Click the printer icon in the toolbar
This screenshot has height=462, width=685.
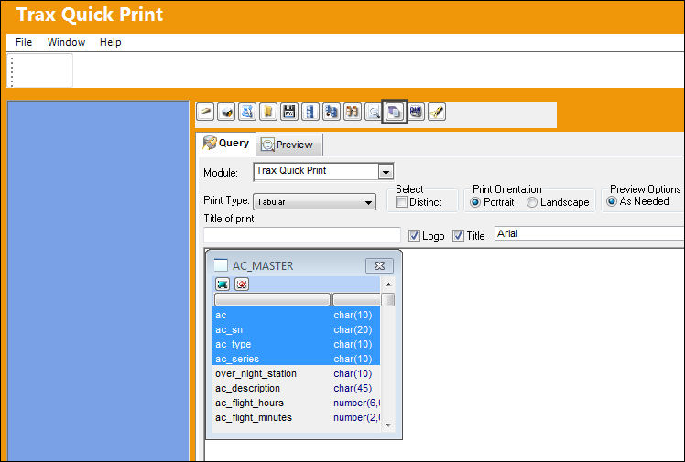click(x=226, y=112)
